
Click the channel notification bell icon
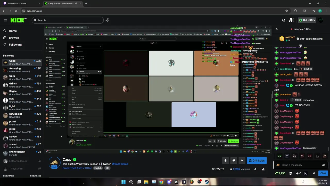(225, 160)
